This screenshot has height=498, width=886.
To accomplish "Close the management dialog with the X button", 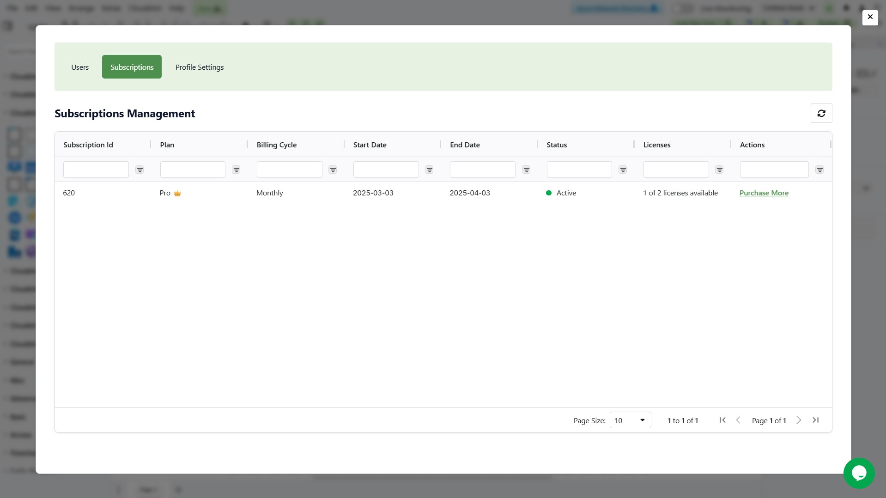I will point(870,17).
